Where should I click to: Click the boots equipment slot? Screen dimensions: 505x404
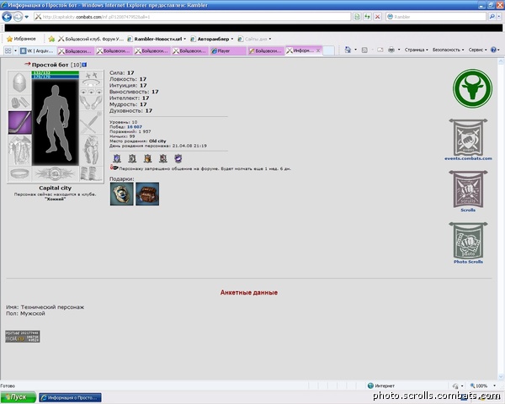click(x=91, y=173)
